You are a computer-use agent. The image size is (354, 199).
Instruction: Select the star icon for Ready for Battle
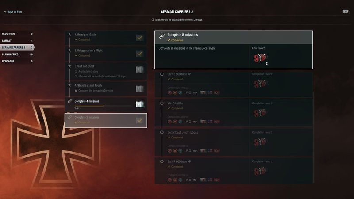click(70, 34)
